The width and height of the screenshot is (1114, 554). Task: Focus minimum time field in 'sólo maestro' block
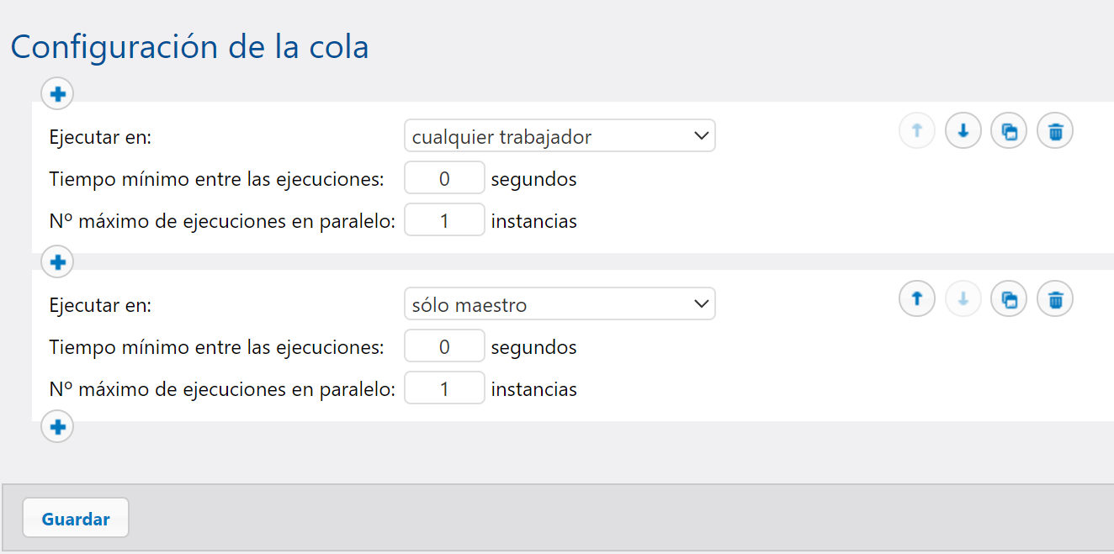click(444, 347)
